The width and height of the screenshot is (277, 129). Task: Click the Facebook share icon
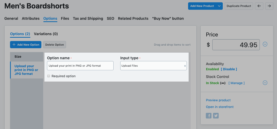pyautogui.click(x=209, y=116)
